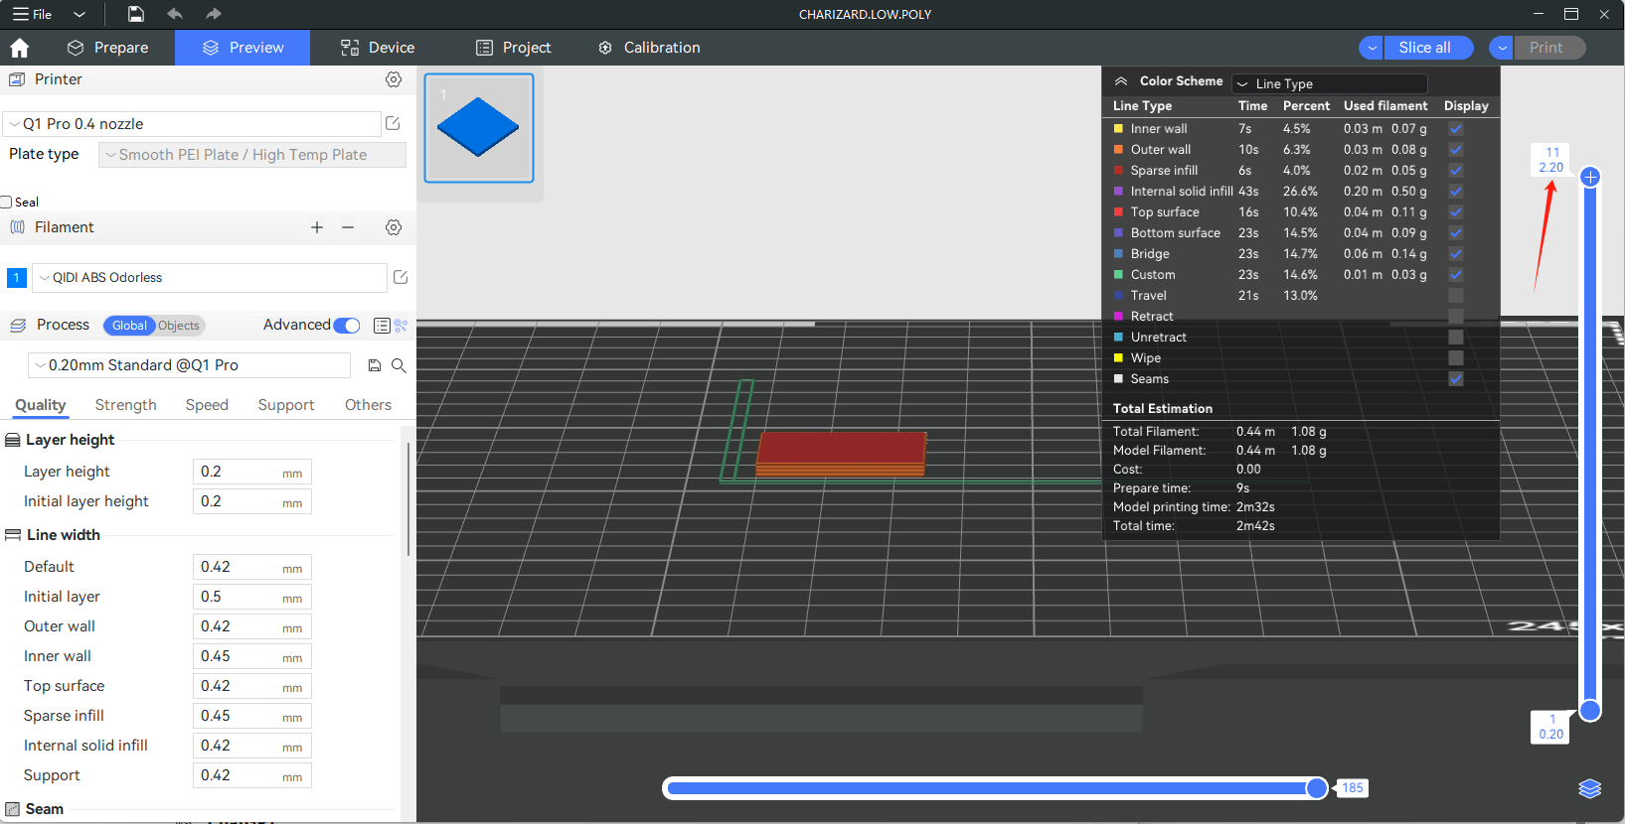This screenshot has height=824, width=1625.
Task: Switch to the Prepare tab
Action: [107, 48]
